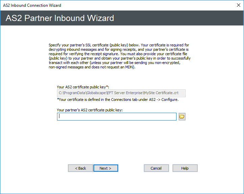
Task: Go back with the Back button
Action: click(x=80, y=168)
